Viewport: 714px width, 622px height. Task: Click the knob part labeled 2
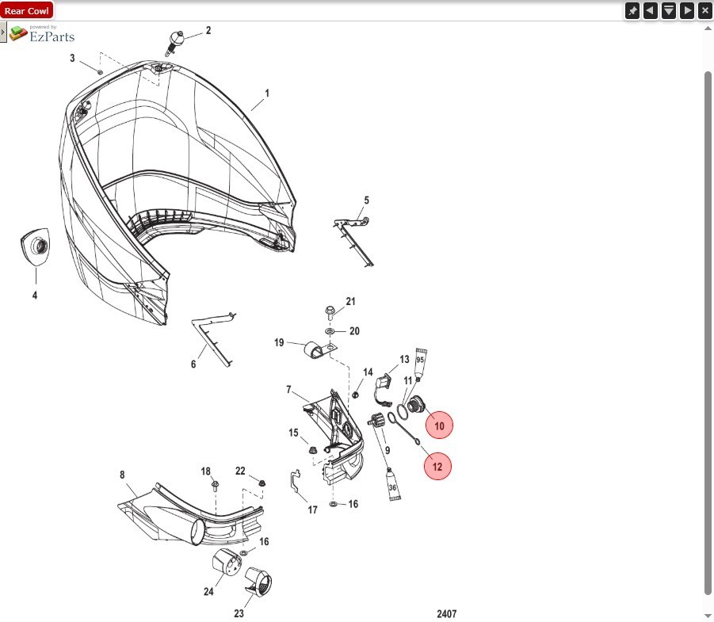(178, 38)
